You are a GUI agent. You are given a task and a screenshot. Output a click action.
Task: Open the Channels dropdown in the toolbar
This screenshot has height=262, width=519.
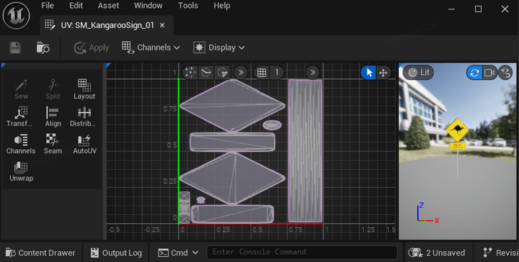point(151,48)
